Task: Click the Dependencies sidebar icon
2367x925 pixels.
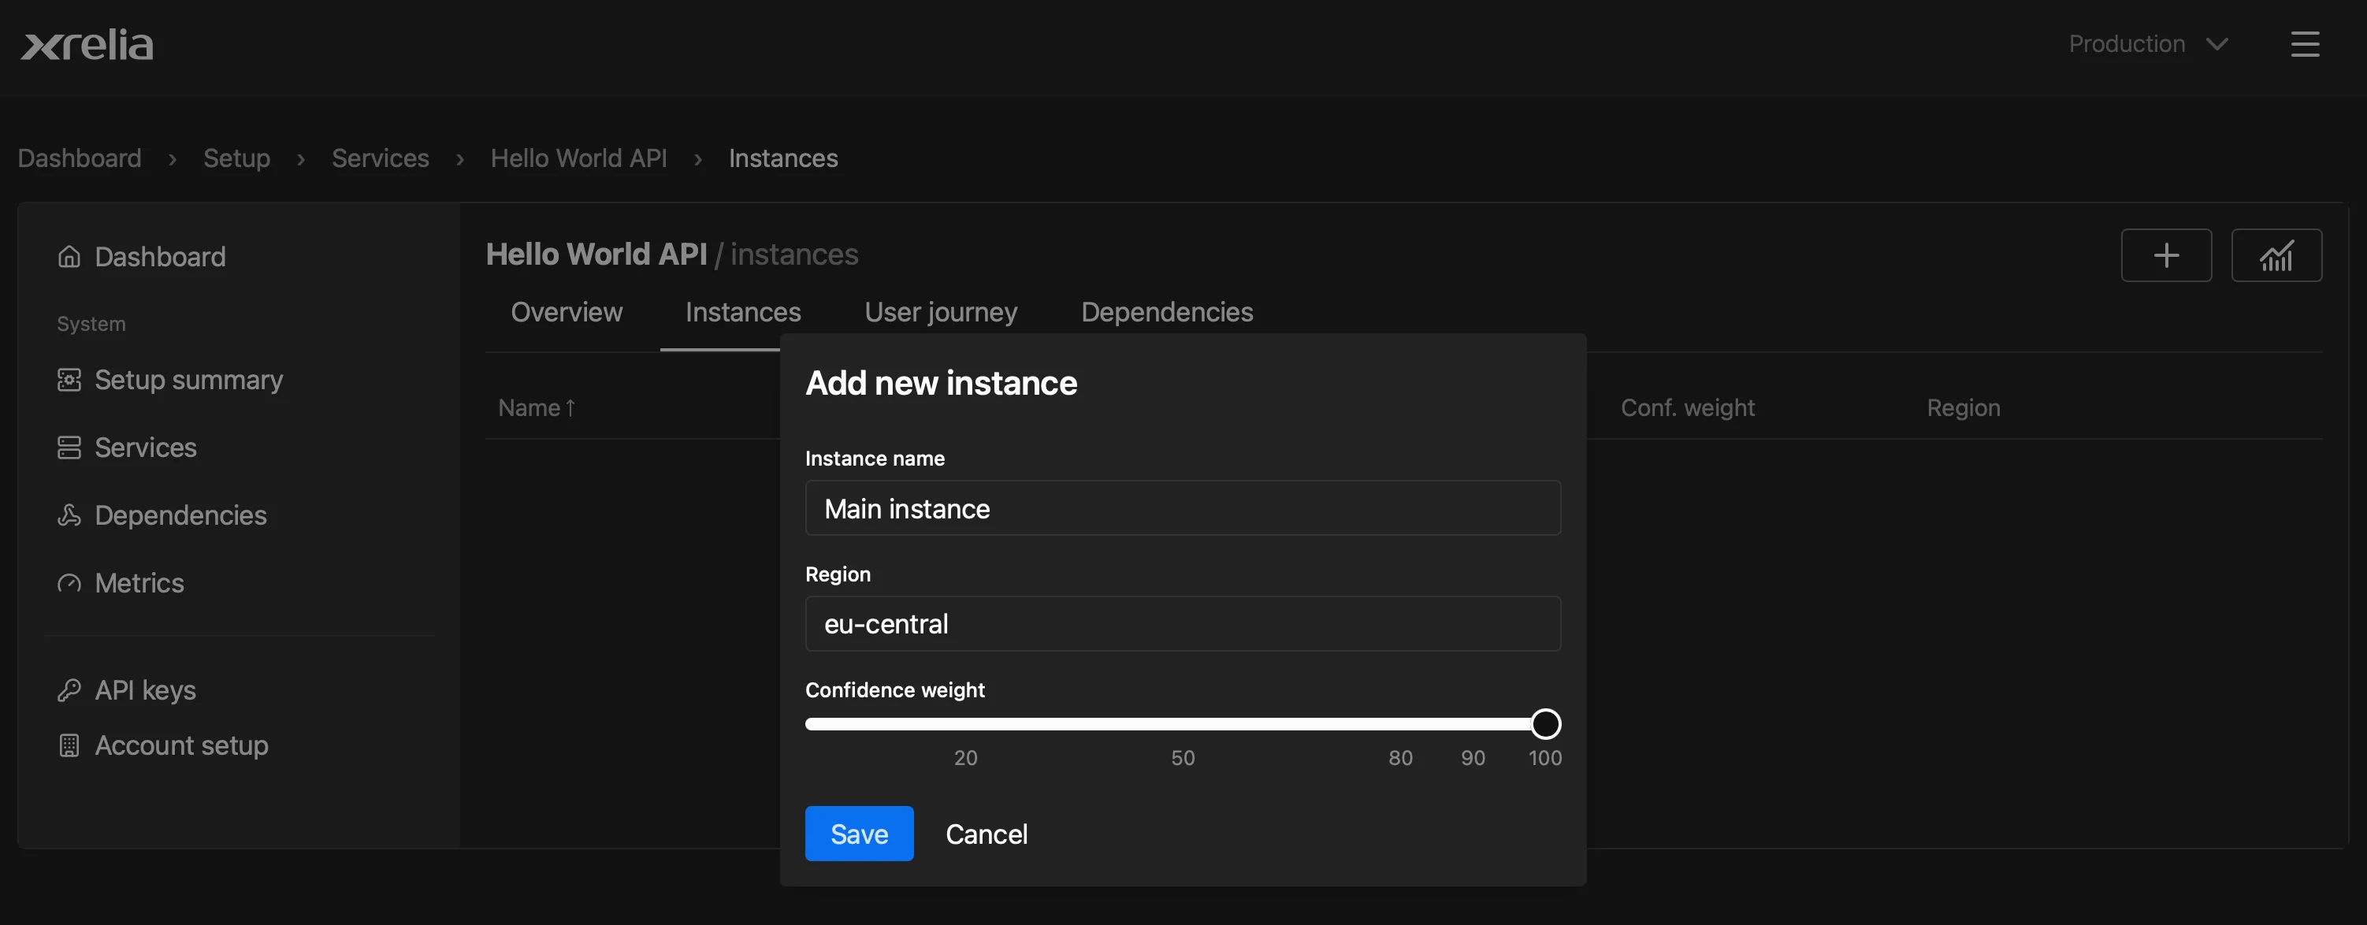Action: (x=69, y=515)
